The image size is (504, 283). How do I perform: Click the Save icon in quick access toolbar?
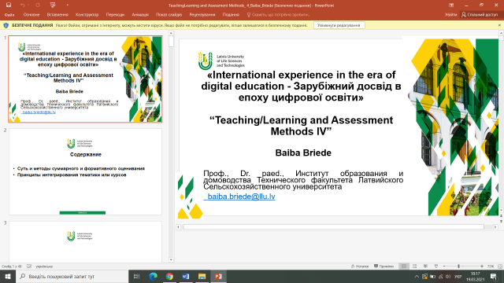click(x=9, y=6)
